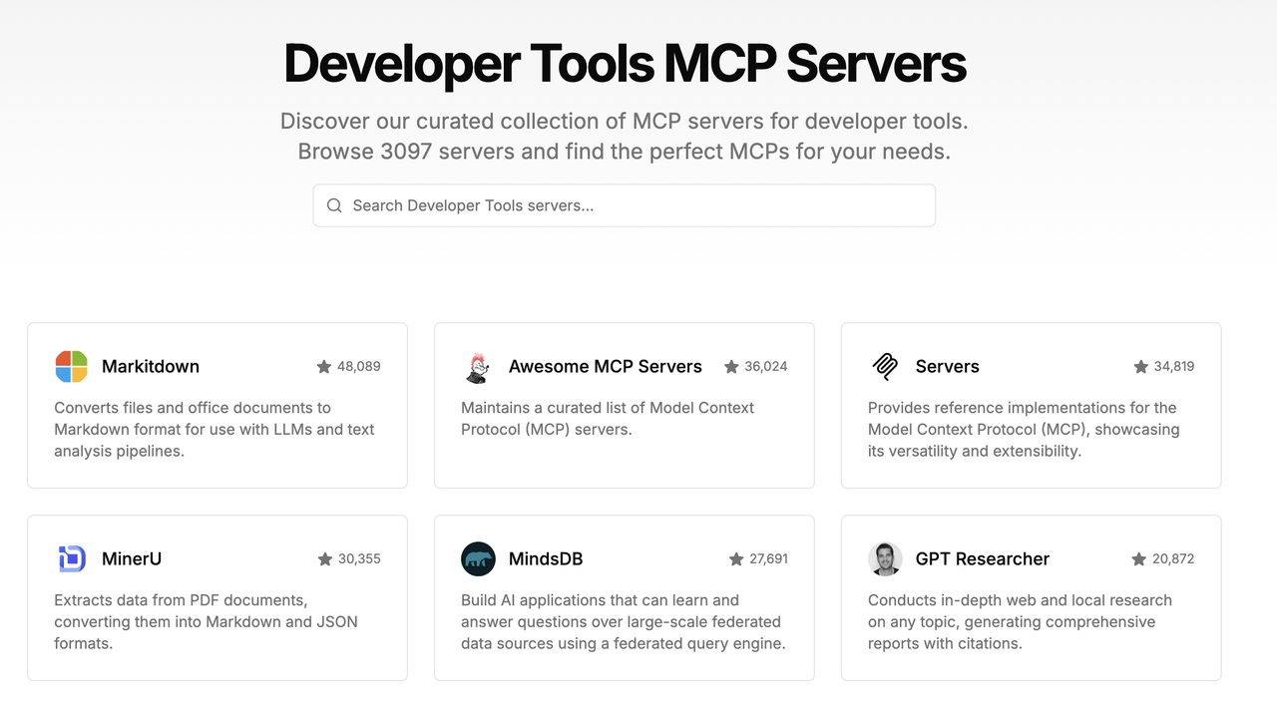Click the description 'Conducts in-depth web and local research'
1277x705 pixels.
[x=1020, y=621]
